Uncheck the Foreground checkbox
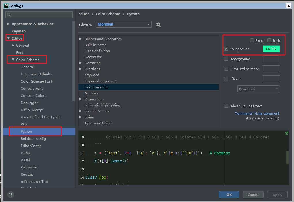This screenshot has height=202, width=294. tap(226, 49)
